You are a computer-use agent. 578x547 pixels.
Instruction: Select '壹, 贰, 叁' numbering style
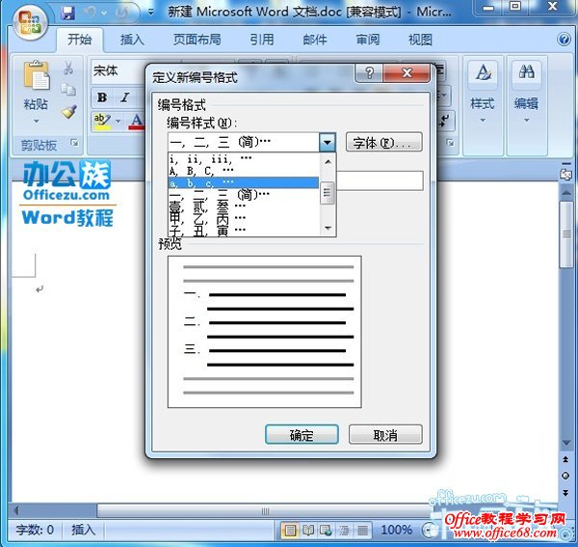coord(244,206)
